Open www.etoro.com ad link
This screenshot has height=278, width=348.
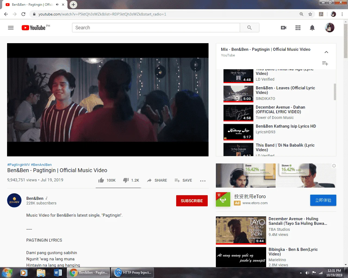255,203
